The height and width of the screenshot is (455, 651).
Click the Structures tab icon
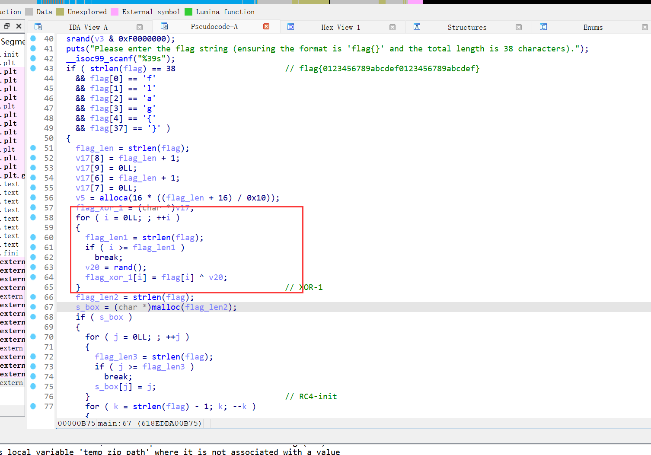click(417, 27)
